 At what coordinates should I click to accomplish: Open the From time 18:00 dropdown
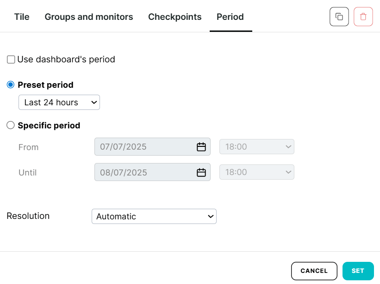[256, 147]
